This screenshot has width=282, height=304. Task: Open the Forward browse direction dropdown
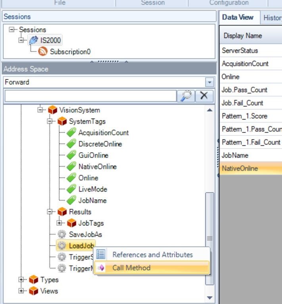[209, 83]
